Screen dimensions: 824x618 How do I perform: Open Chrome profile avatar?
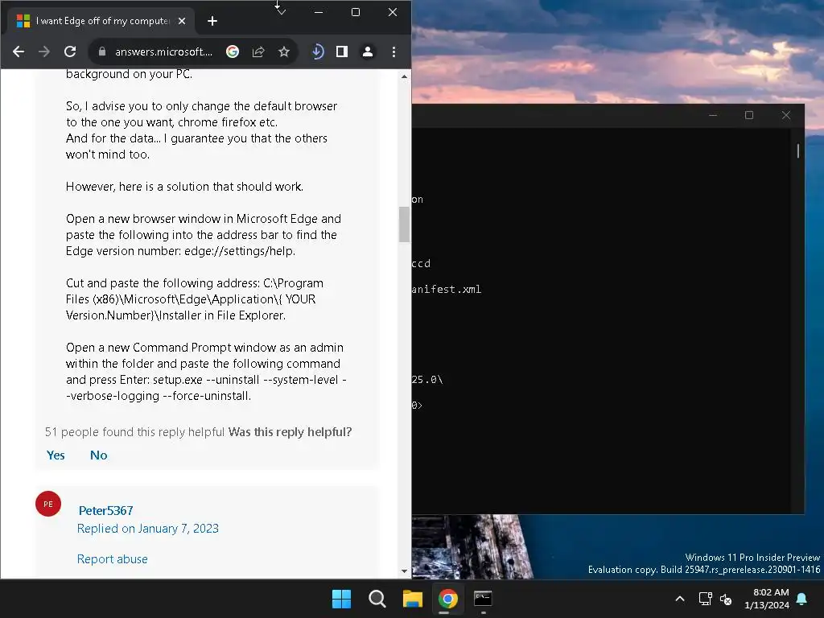(x=368, y=51)
